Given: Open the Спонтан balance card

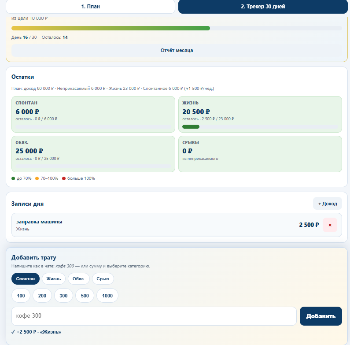Looking at the screenshot, I should 93,114.
